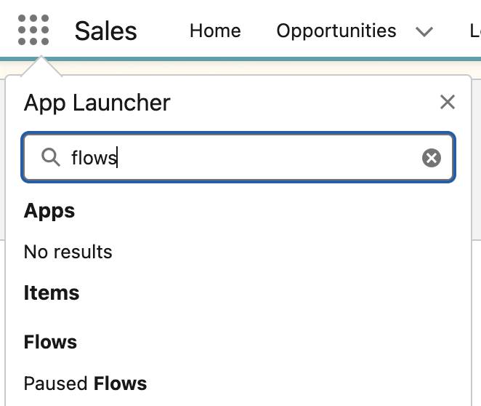Image resolution: width=481 pixels, height=406 pixels.
Task: Click the typed text "flows" in search box
Action: (94, 158)
